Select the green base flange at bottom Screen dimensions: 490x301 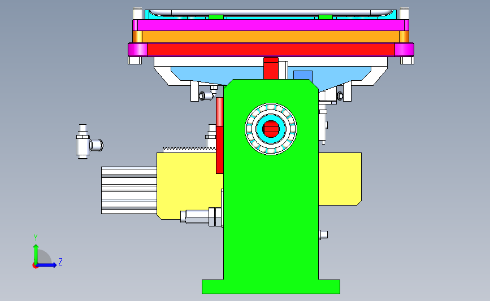pos(271,287)
